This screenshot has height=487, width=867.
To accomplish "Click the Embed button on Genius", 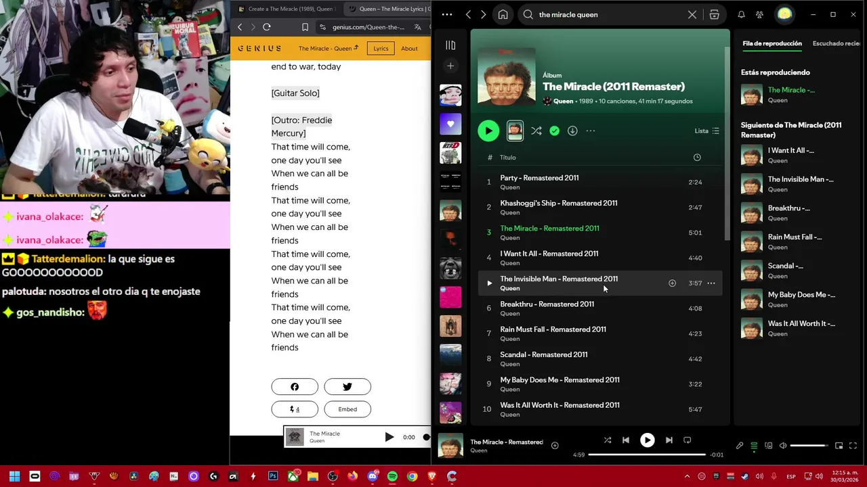I will tap(347, 409).
